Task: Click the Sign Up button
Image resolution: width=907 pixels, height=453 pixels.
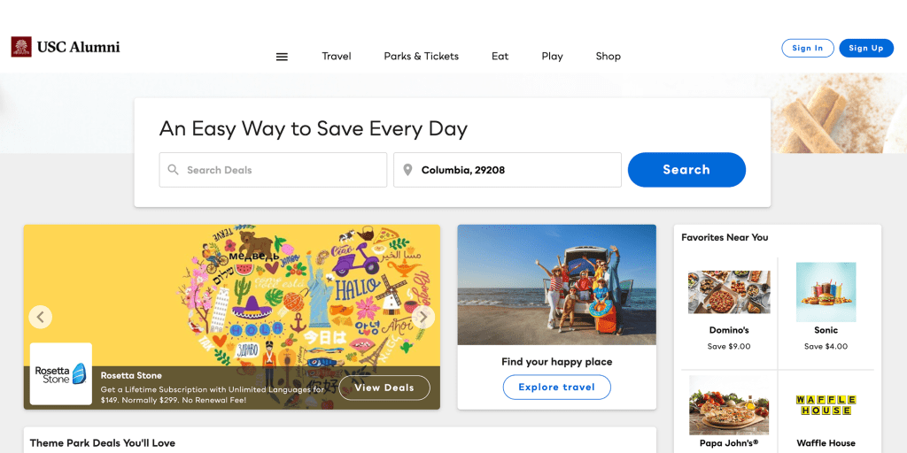Action: pos(866,48)
